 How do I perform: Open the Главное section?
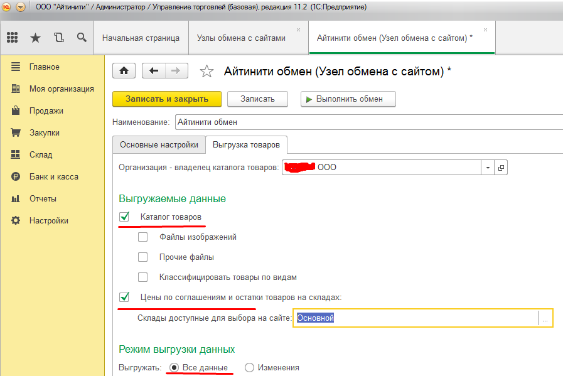pos(45,67)
